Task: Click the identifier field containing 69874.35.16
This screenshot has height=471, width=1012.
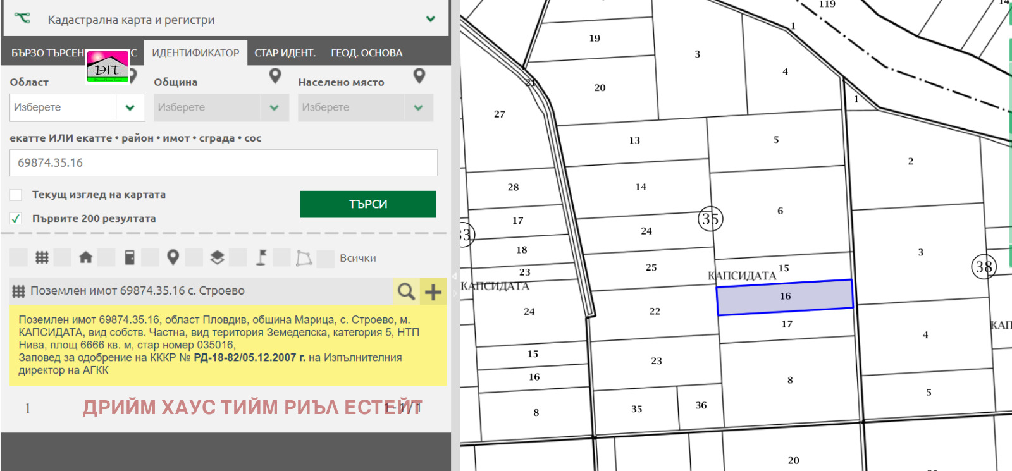Action: pyautogui.click(x=223, y=163)
